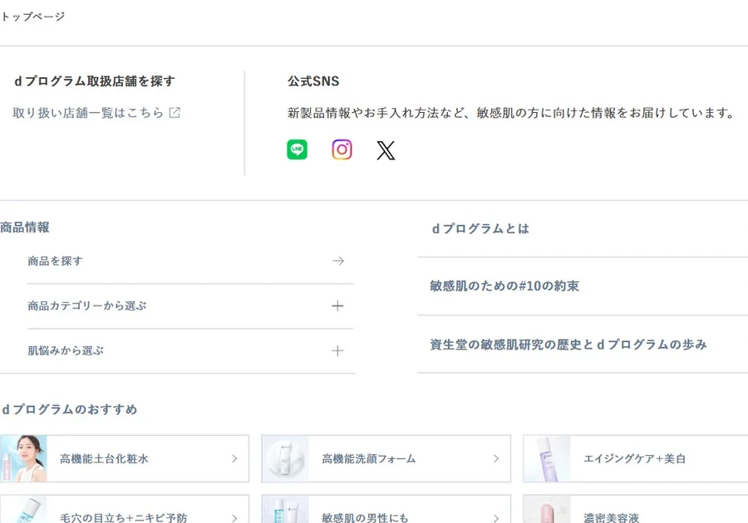The width and height of the screenshot is (748, 523).
Task: Open thumbnail of 濃密美容液 product
Action: coord(547,510)
